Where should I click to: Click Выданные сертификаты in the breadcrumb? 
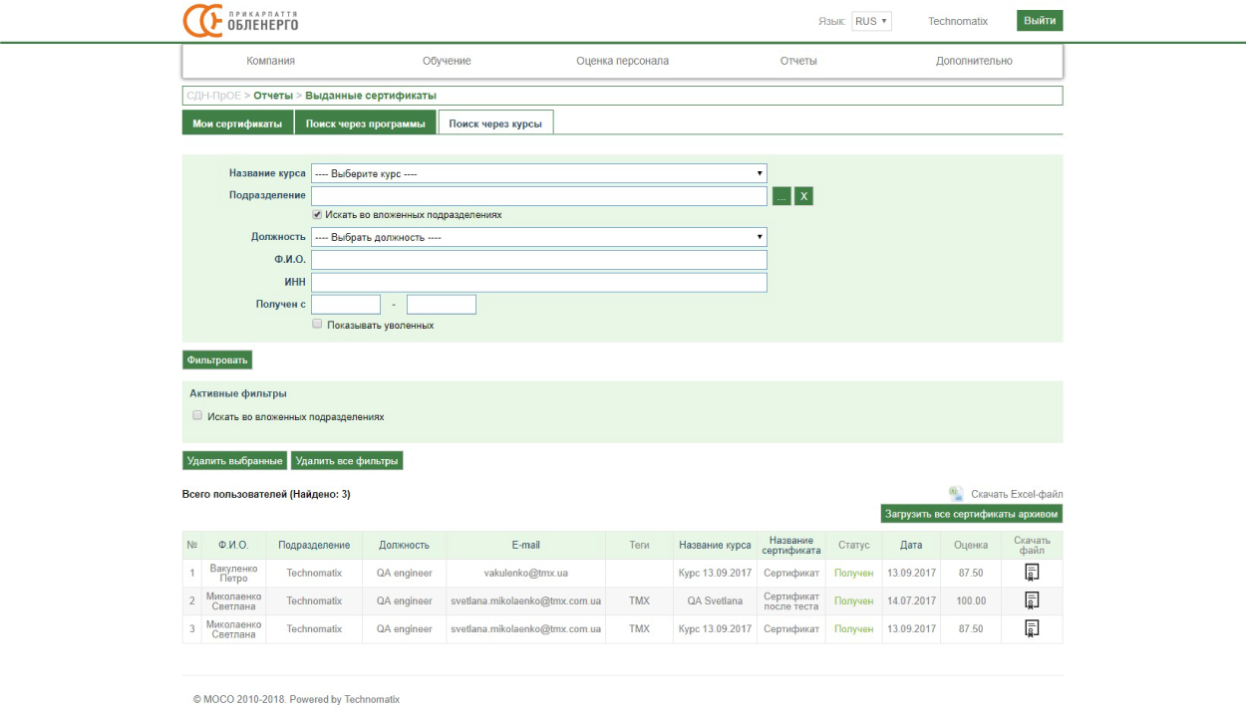pyautogui.click(x=371, y=96)
